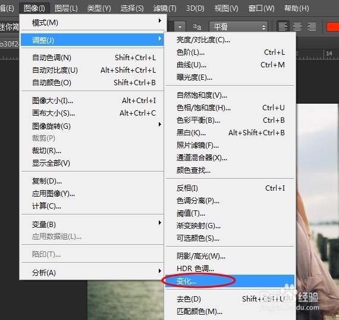Select 曝光度(E)... adjustment
The image size is (339, 320).
pos(230,77)
